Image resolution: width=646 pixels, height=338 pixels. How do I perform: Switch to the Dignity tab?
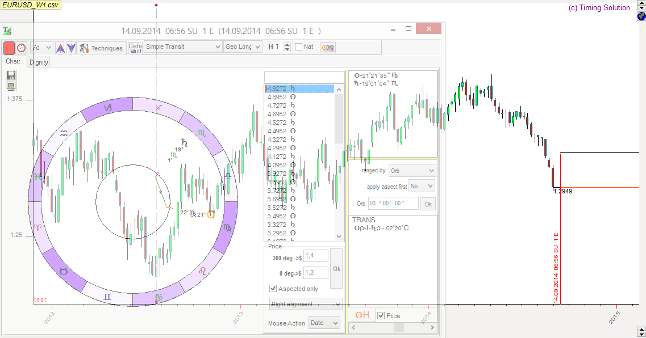39,62
